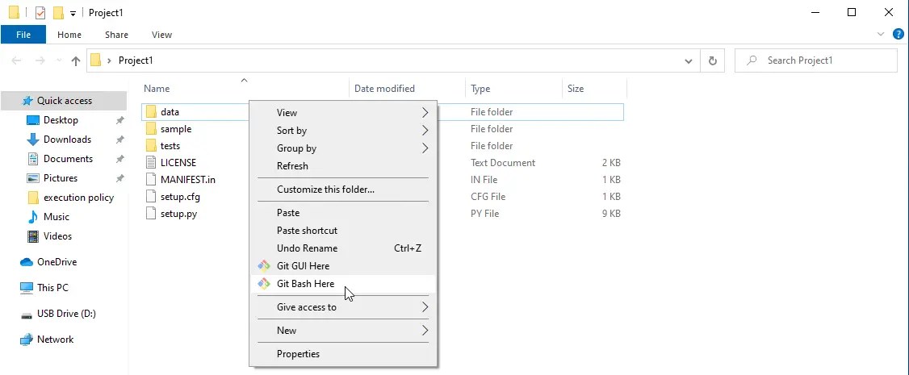Click the refresh icon beside address bar
The image size is (909, 375).
click(x=712, y=60)
